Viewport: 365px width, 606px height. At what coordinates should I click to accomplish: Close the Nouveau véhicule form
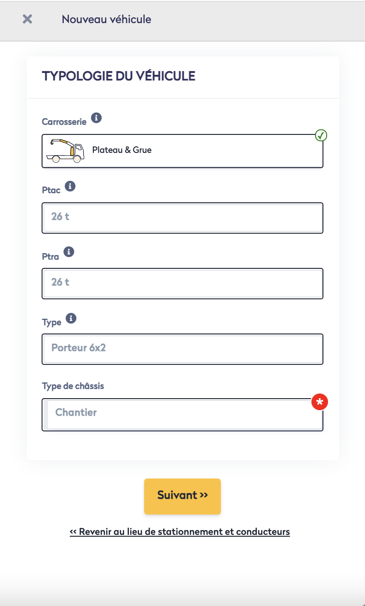pos(28,19)
